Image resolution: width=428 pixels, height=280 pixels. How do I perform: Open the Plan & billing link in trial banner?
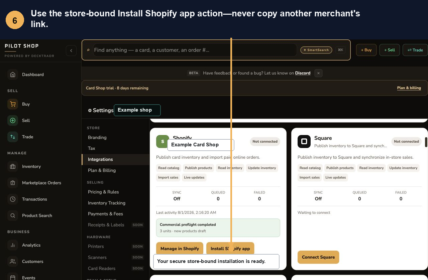click(409, 88)
